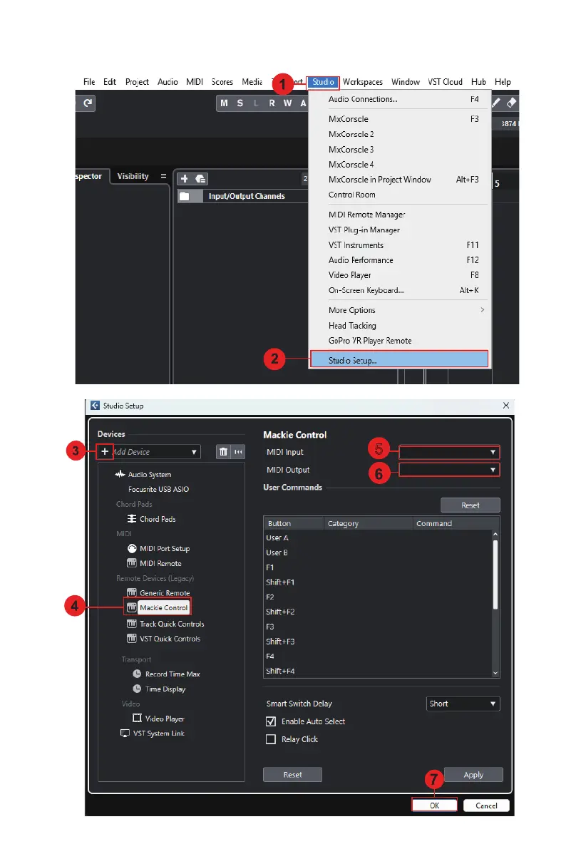Image resolution: width=576 pixels, height=849 pixels.
Task: Choose Audio Connections from Studio menu
Action: (x=401, y=99)
